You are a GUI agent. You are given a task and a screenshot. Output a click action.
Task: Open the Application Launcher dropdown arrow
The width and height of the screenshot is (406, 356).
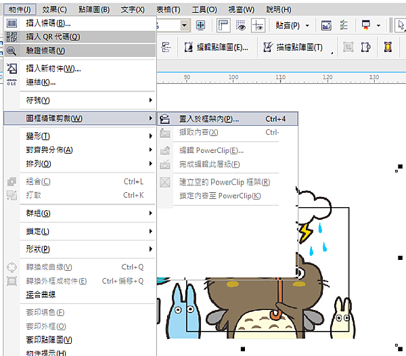(378, 25)
